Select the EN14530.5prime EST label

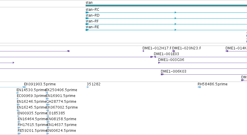point(31,90)
